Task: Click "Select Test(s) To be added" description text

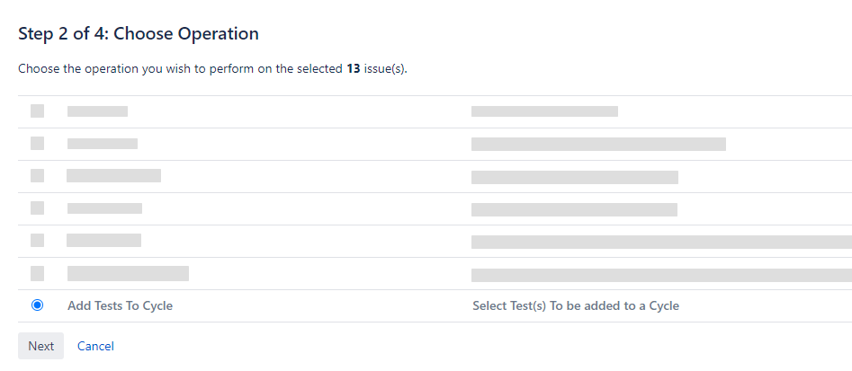Action: pos(575,305)
